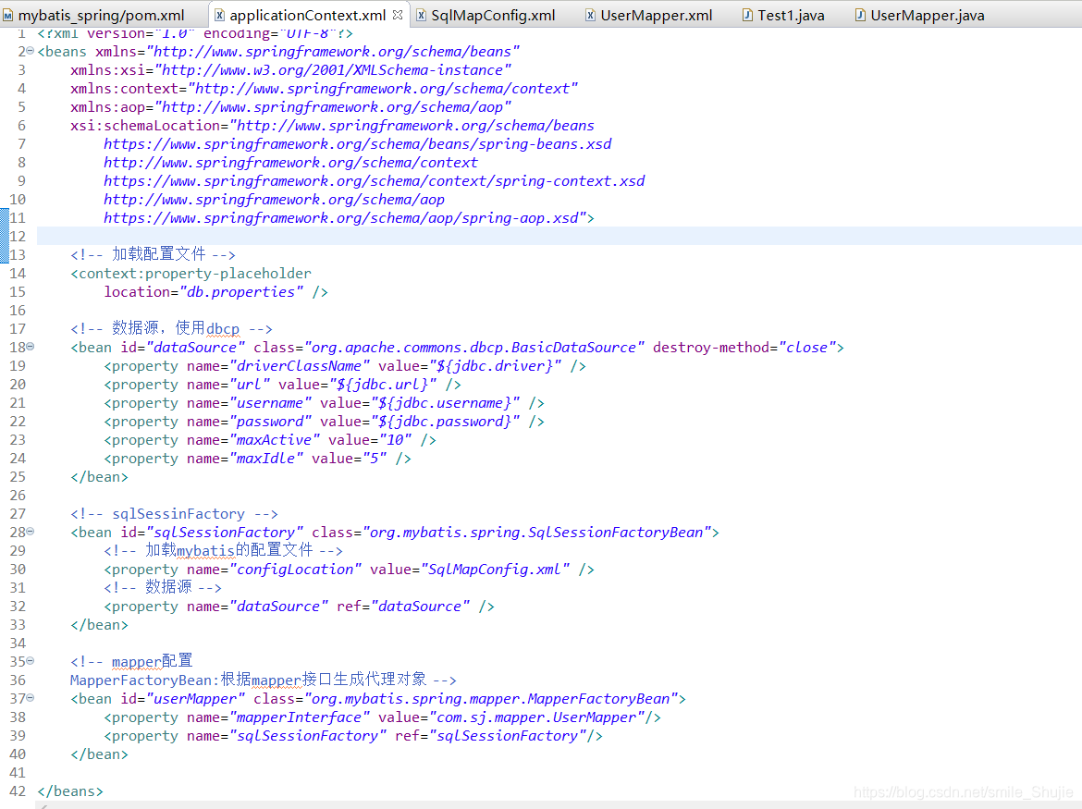Collapse the userMapper bean fold at line 37

coord(31,698)
